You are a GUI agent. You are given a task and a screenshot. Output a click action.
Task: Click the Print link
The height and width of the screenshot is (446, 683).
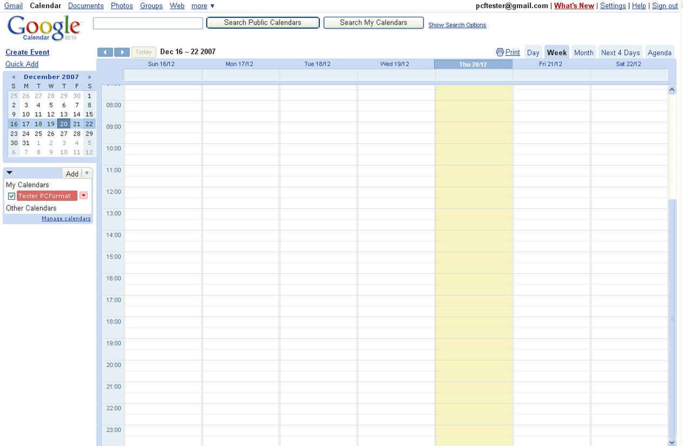pyautogui.click(x=513, y=53)
